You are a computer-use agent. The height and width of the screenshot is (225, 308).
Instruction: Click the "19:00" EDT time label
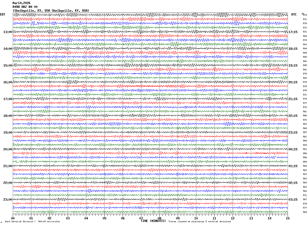point(8,133)
